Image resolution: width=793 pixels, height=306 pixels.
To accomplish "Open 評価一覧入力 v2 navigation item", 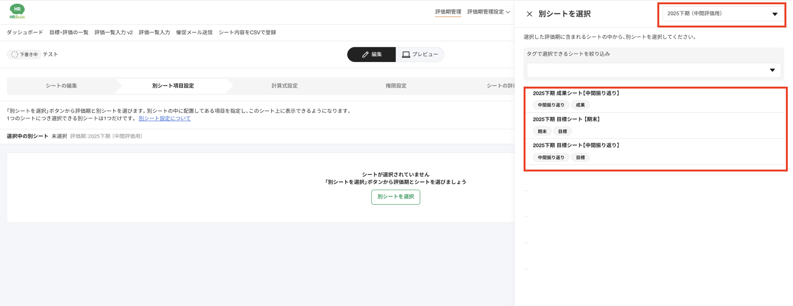I will click(113, 32).
